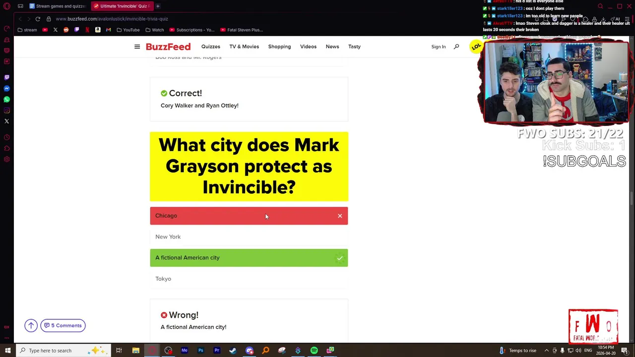Click the site padlock icon
The height and width of the screenshot is (357, 635).
[x=49, y=19]
